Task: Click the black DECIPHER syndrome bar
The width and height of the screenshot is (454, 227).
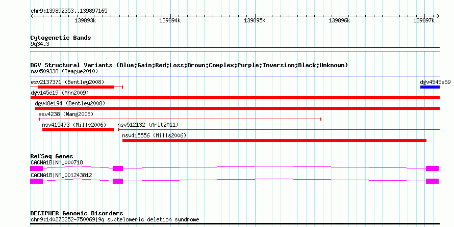Action: (x=235, y=224)
